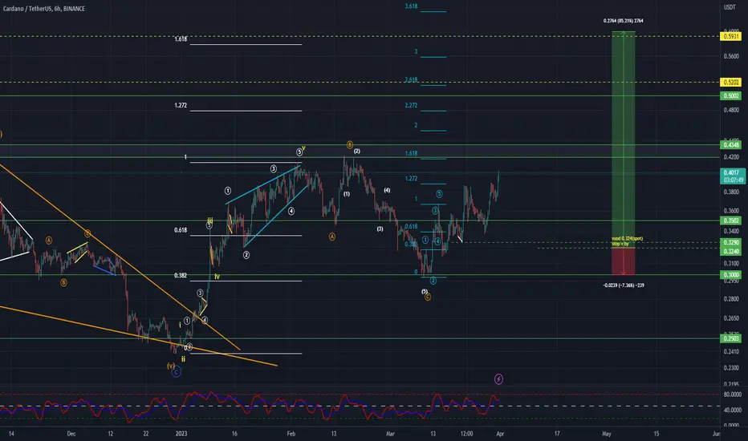
Task: Click the teal 3.618 Fibonacci extension label
Action: point(411,6)
